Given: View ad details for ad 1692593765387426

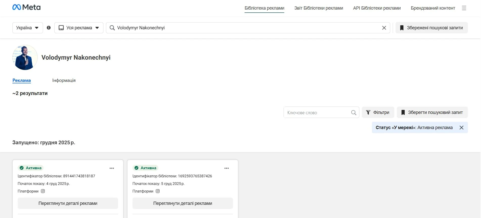Looking at the screenshot, I should (183, 203).
